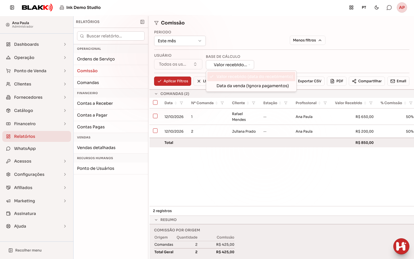Filter the Profissional column funnel icon
The width and height of the screenshot is (414, 259).
325,103
